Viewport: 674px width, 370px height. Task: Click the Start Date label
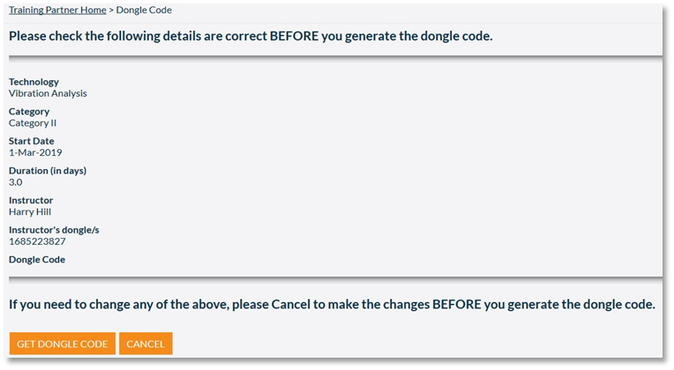(x=32, y=141)
